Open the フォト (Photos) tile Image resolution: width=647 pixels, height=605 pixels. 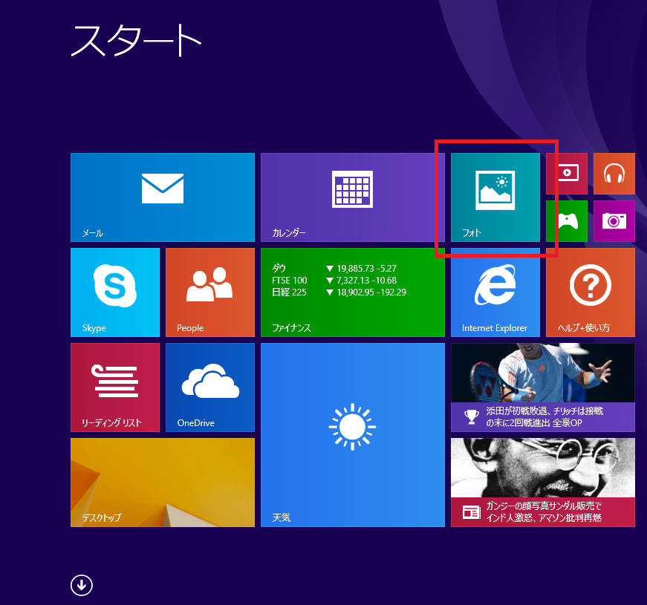[495, 197]
